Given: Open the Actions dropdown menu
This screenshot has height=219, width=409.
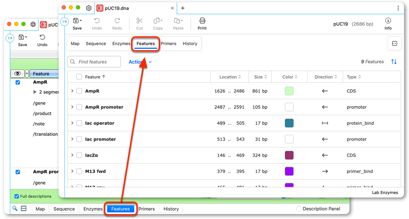Looking at the screenshot, I should (x=140, y=62).
